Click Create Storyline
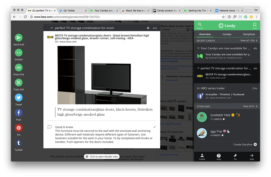The height and width of the screenshot is (177, 271). pyautogui.click(x=243, y=144)
